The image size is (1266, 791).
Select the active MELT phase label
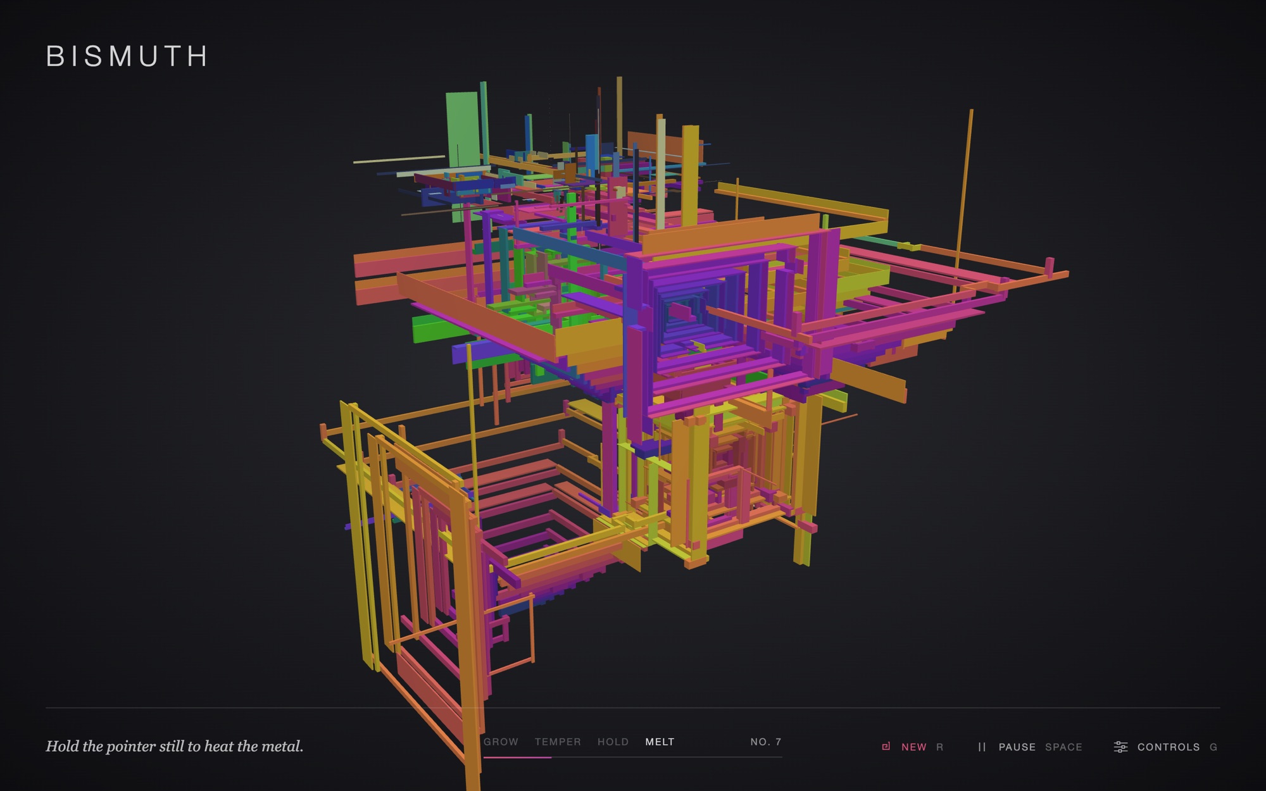[660, 742]
